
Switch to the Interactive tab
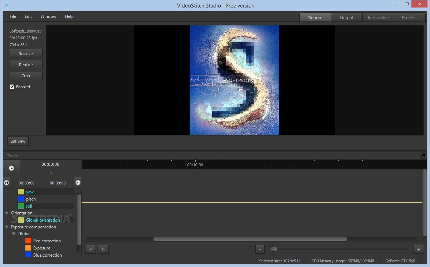[x=378, y=18]
